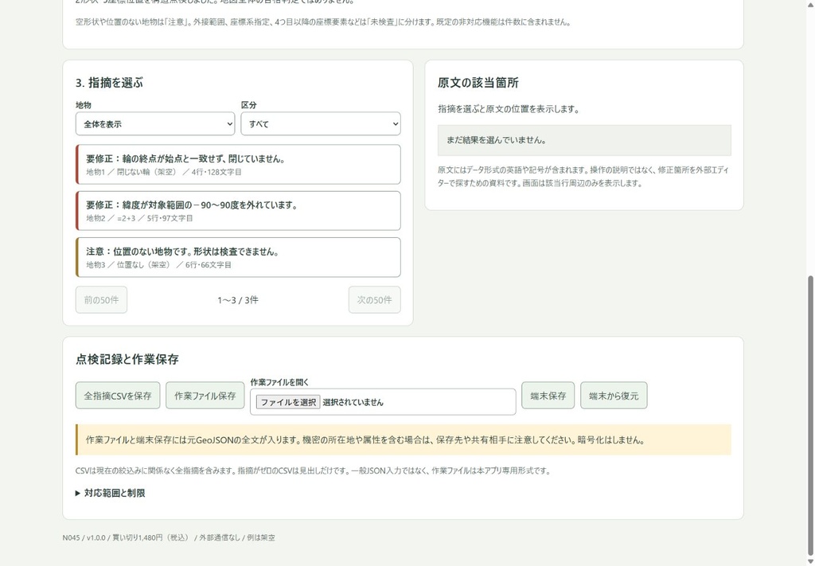Click the 選択されていません file status text

pyautogui.click(x=353, y=402)
